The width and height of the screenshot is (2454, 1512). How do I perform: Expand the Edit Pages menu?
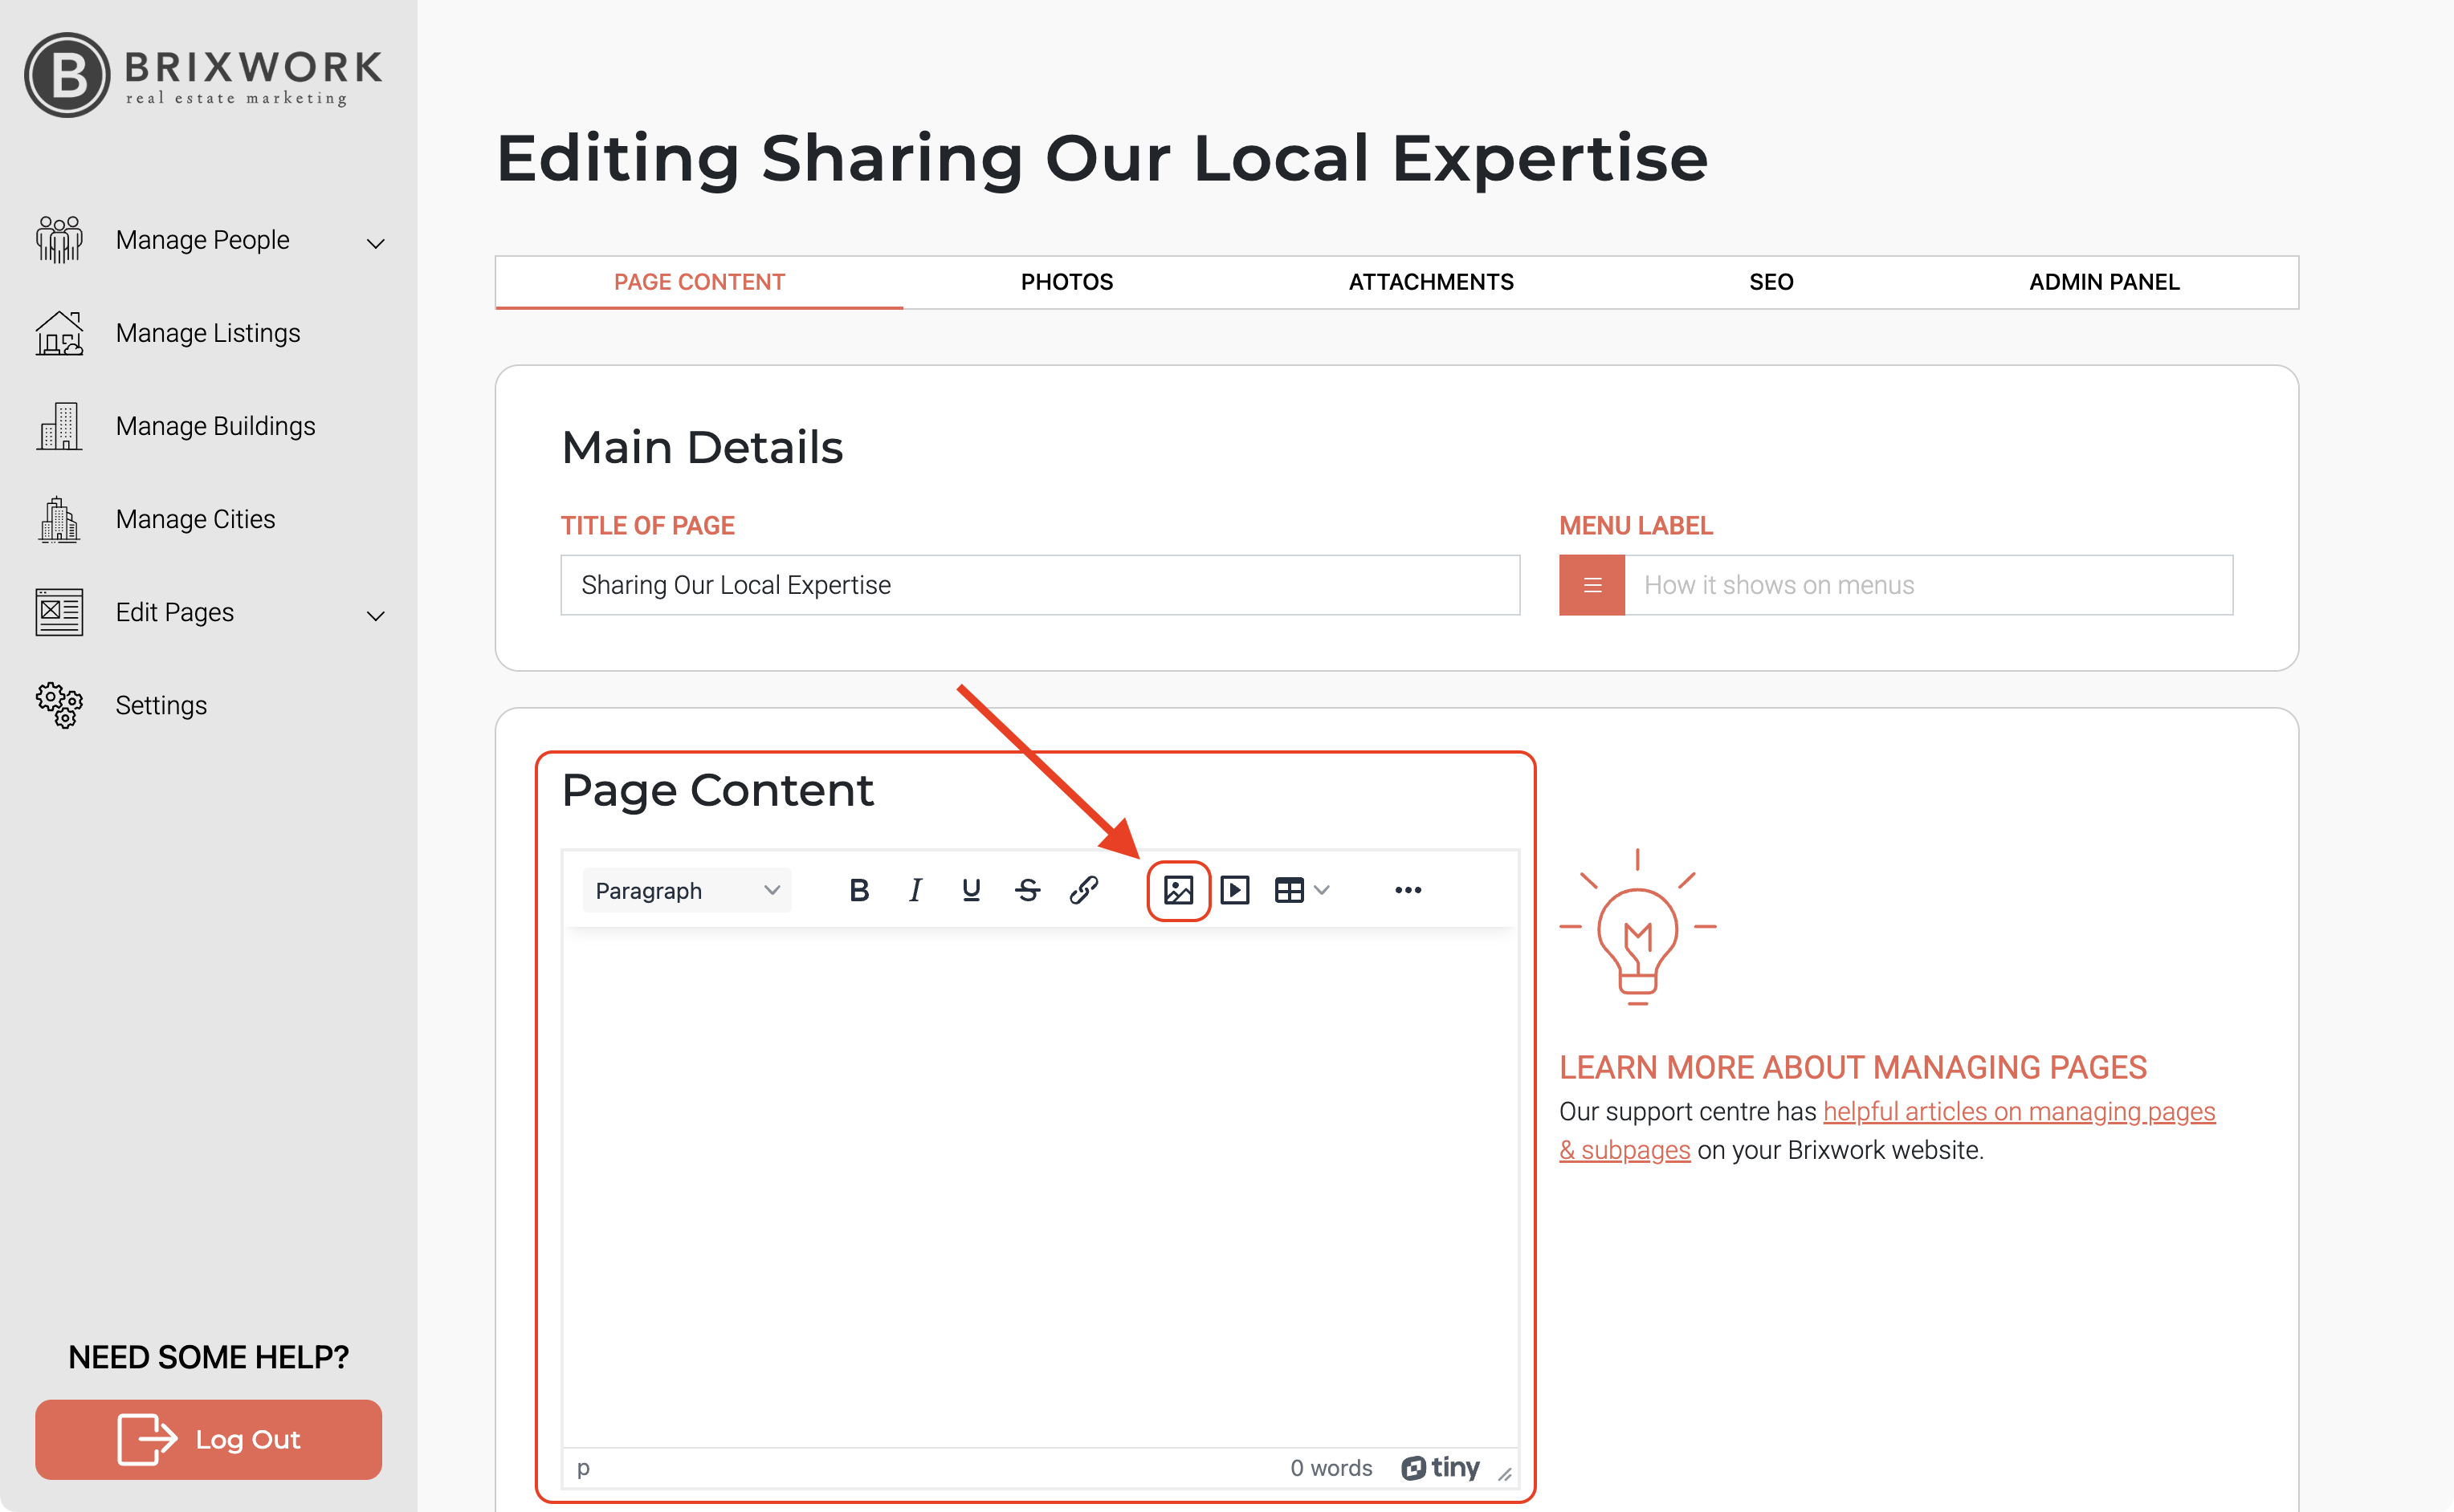(375, 615)
